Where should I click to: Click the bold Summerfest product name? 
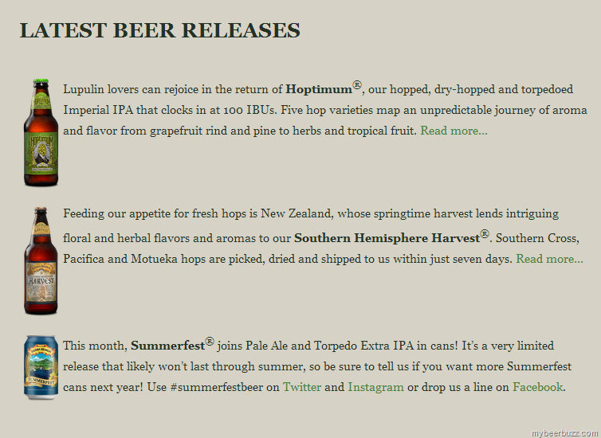point(167,346)
